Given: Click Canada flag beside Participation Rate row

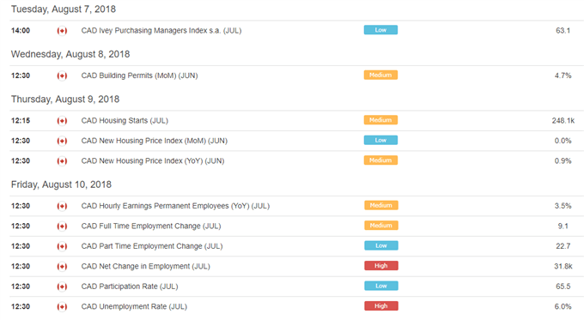Looking at the screenshot, I should tap(62, 287).
